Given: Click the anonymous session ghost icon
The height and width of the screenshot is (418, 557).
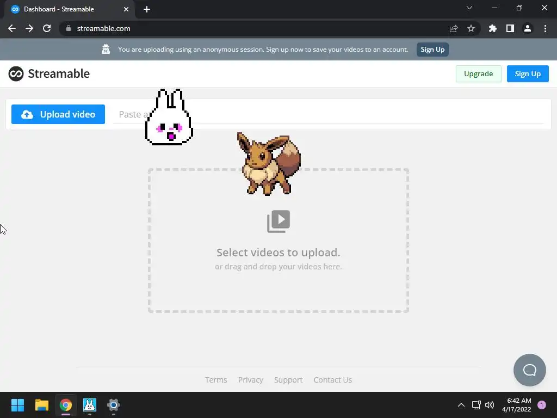Looking at the screenshot, I should click(106, 49).
